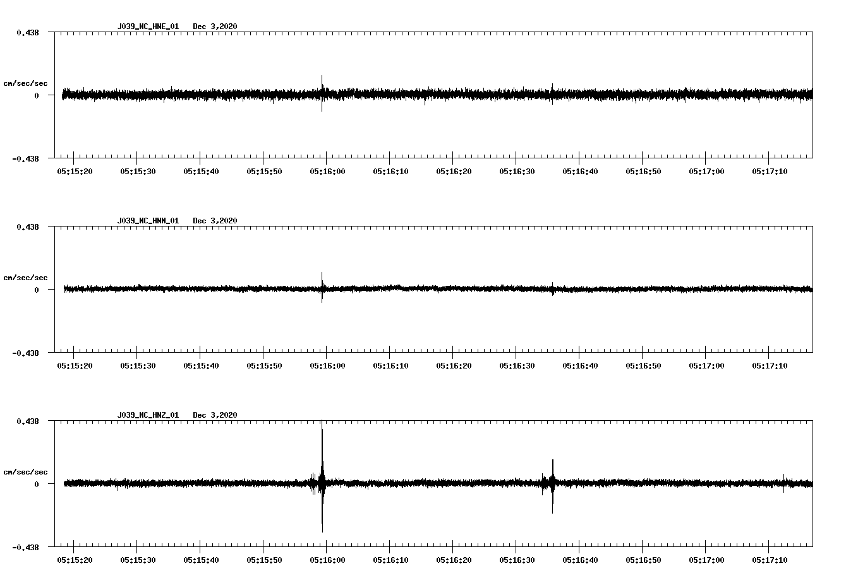Image resolution: width=858 pixels, height=583 pixels.
Task: Select the cm/sec/sec units label on middle plot
Action: (x=26, y=278)
